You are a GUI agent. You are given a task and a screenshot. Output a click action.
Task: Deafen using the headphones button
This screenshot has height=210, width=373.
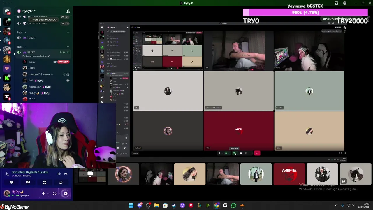click(x=54, y=193)
